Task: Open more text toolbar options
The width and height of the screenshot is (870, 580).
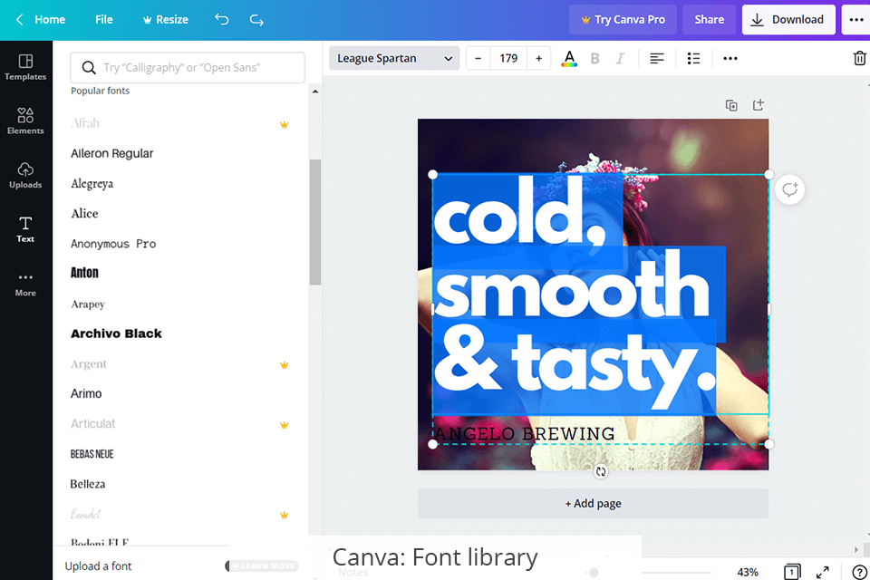Action: point(730,58)
